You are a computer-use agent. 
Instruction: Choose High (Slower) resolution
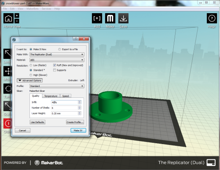(31, 75)
